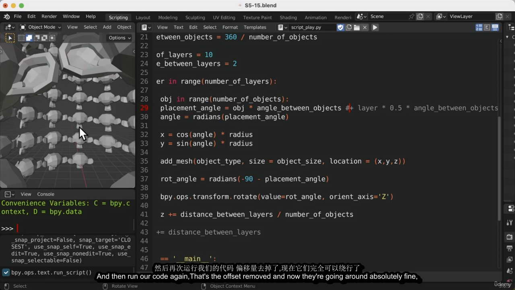Pin the Scene with pin icon
Viewport: 515px width, 290px height.
coord(411,17)
